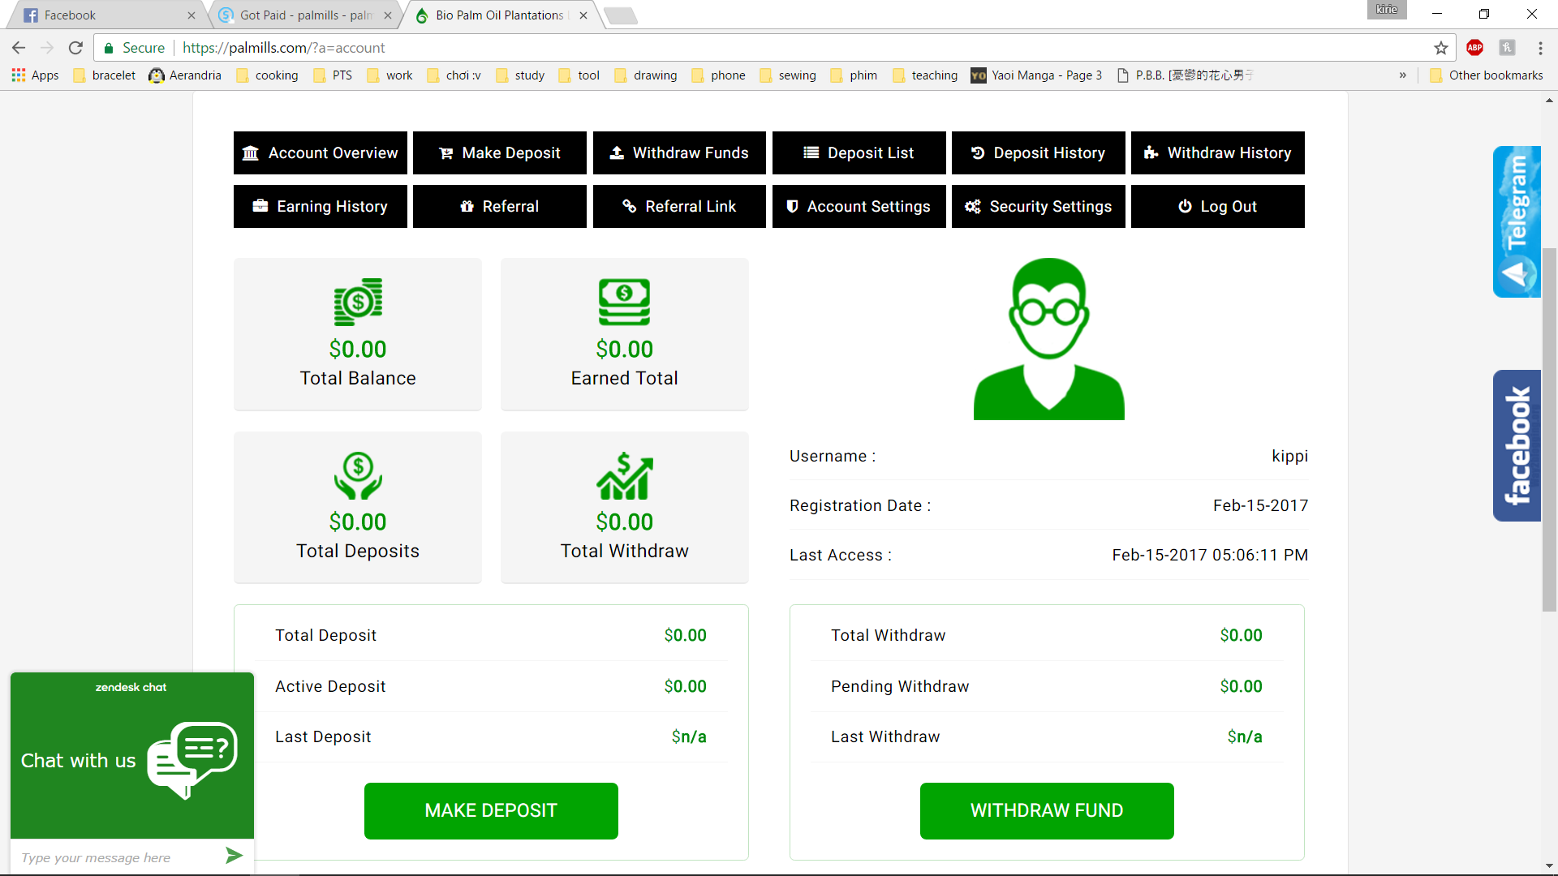
Task: Click the page vertical scrollbar thumb
Action: [1549, 430]
